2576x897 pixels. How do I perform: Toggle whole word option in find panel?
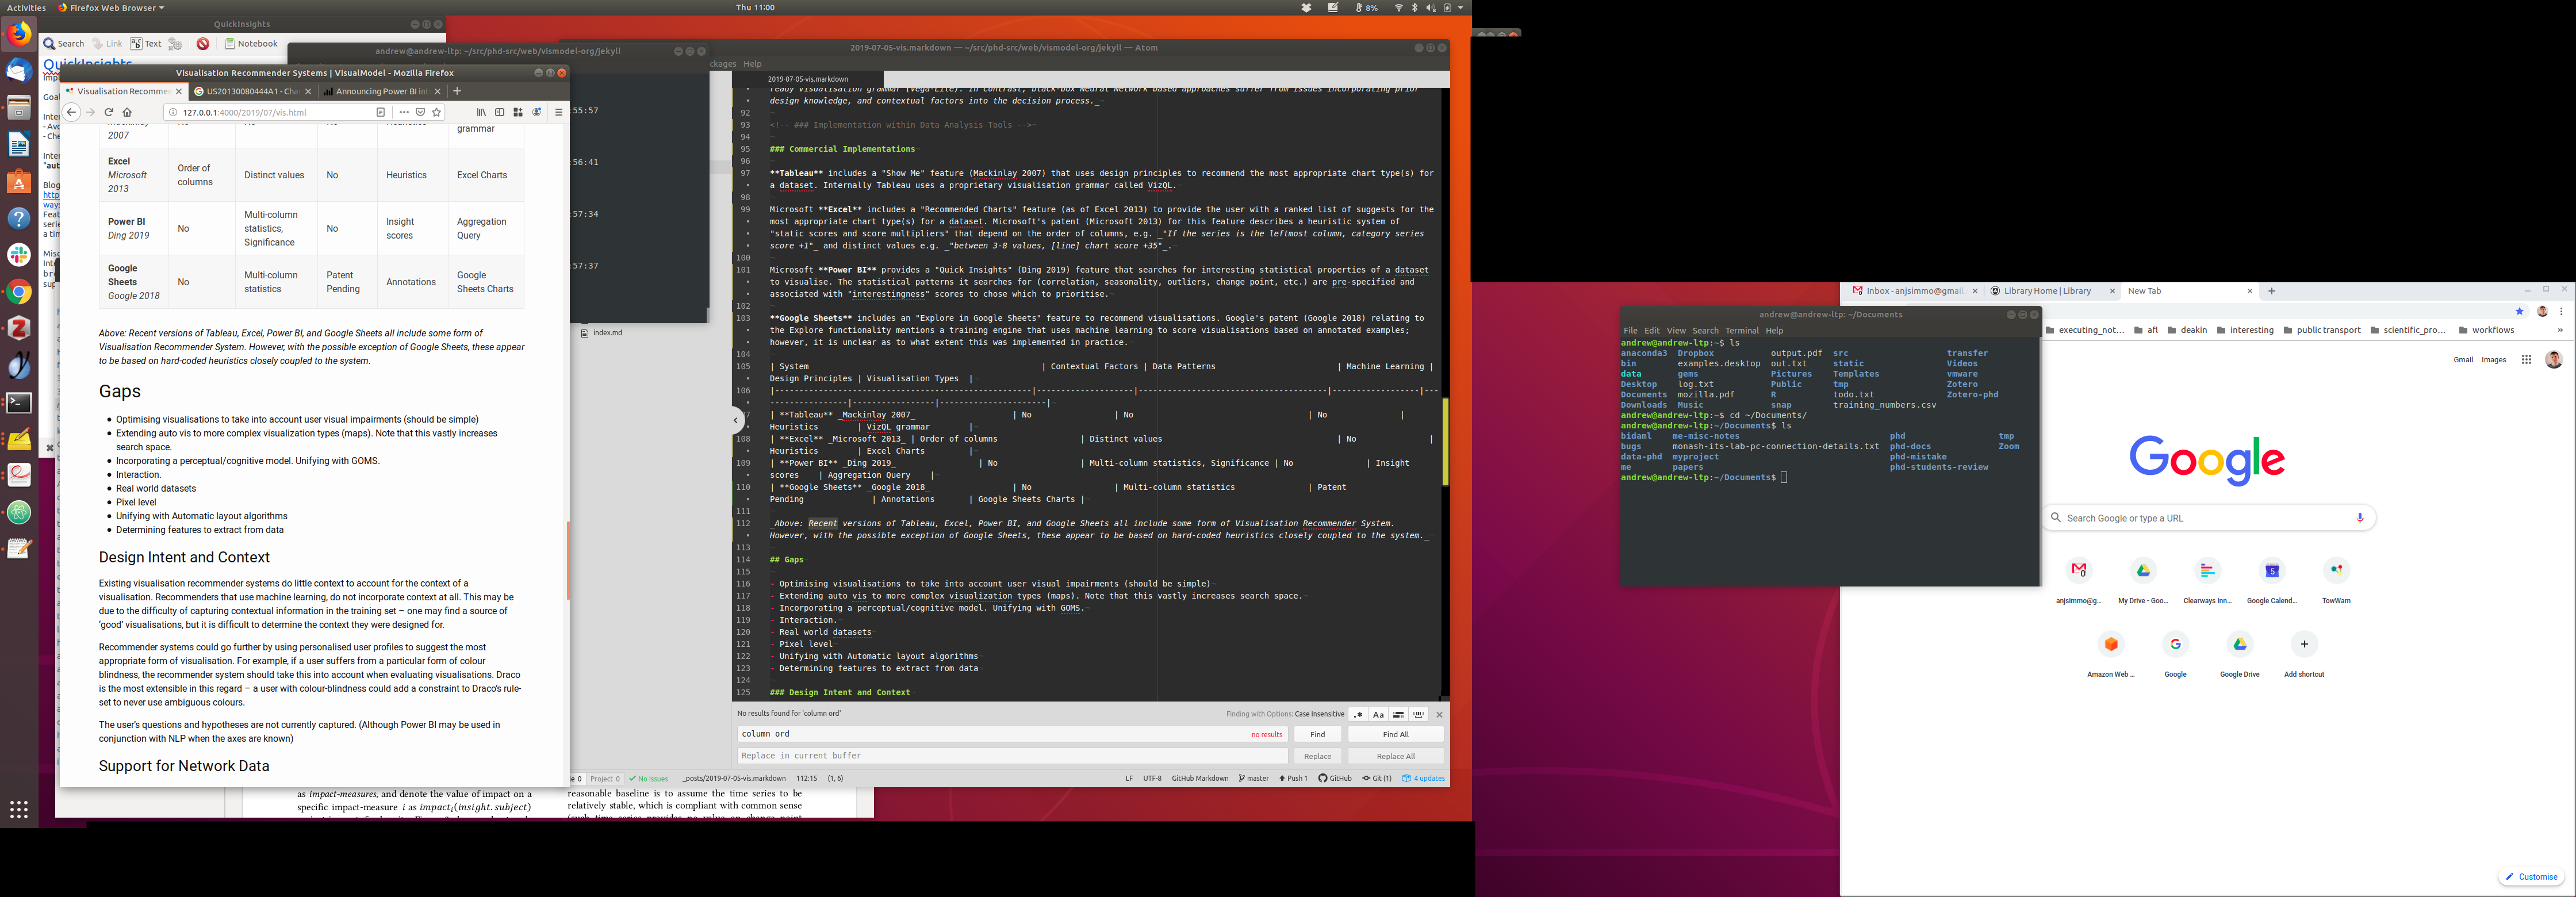click(1418, 715)
